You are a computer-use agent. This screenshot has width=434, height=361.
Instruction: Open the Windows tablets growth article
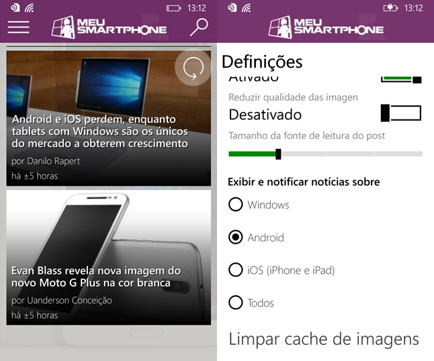(109, 118)
